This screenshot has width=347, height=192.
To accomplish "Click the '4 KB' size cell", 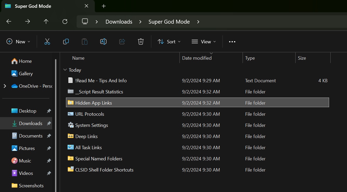I will click(x=323, y=80).
